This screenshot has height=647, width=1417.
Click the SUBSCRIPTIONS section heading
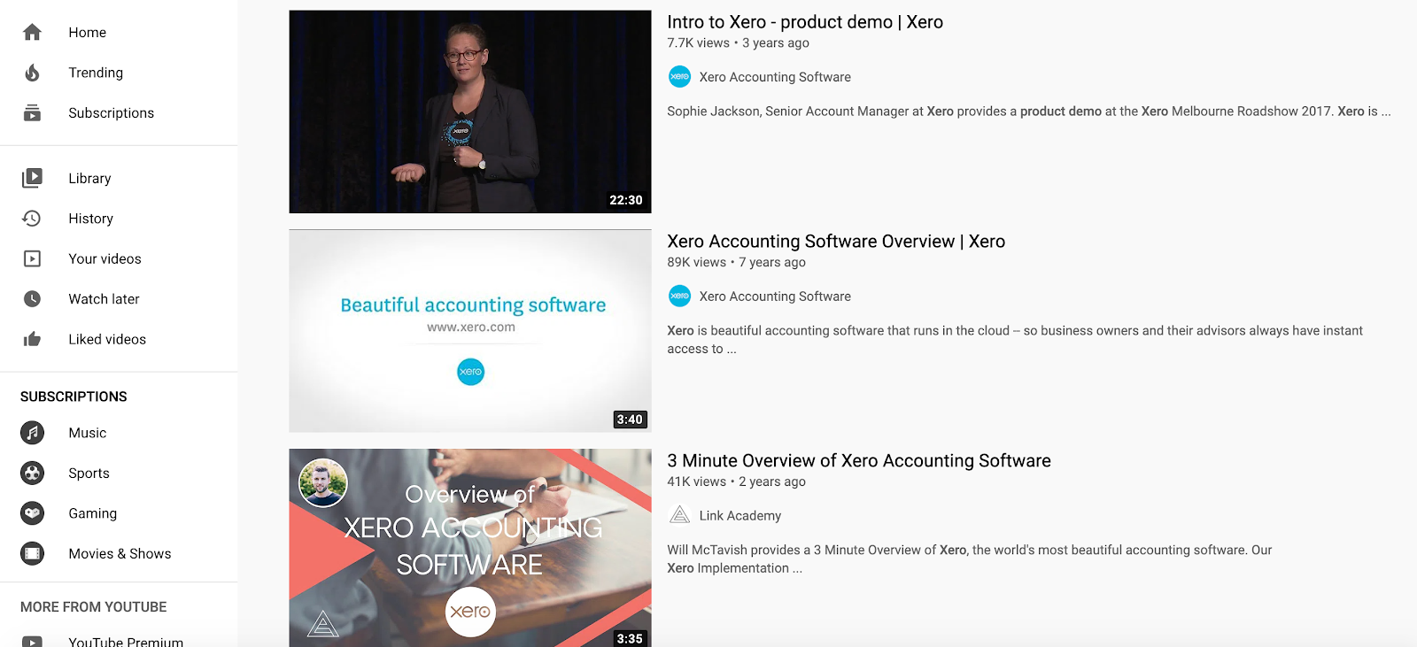point(74,397)
